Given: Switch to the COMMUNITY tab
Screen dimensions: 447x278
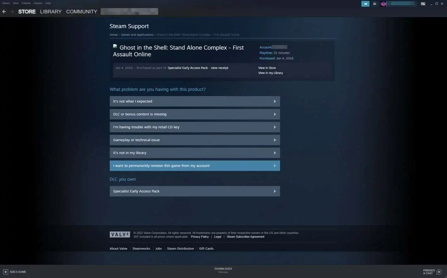Looking at the screenshot, I should pyautogui.click(x=82, y=12).
